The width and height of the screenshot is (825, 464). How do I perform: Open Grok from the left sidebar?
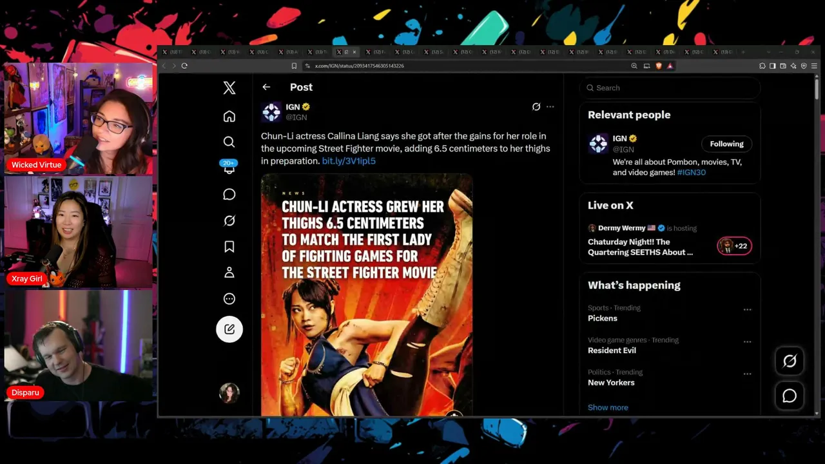(229, 220)
